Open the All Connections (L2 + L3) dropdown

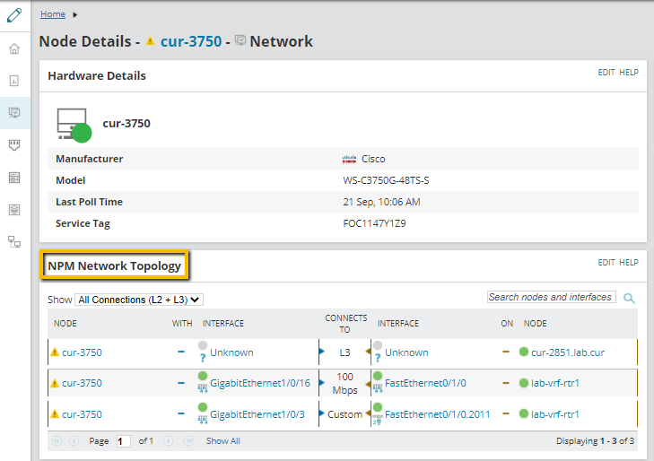139,300
